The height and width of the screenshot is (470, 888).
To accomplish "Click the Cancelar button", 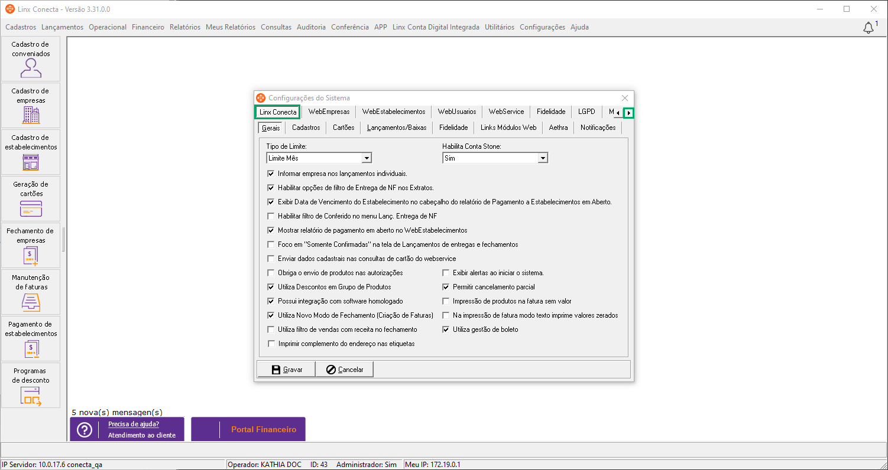I will pos(345,370).
